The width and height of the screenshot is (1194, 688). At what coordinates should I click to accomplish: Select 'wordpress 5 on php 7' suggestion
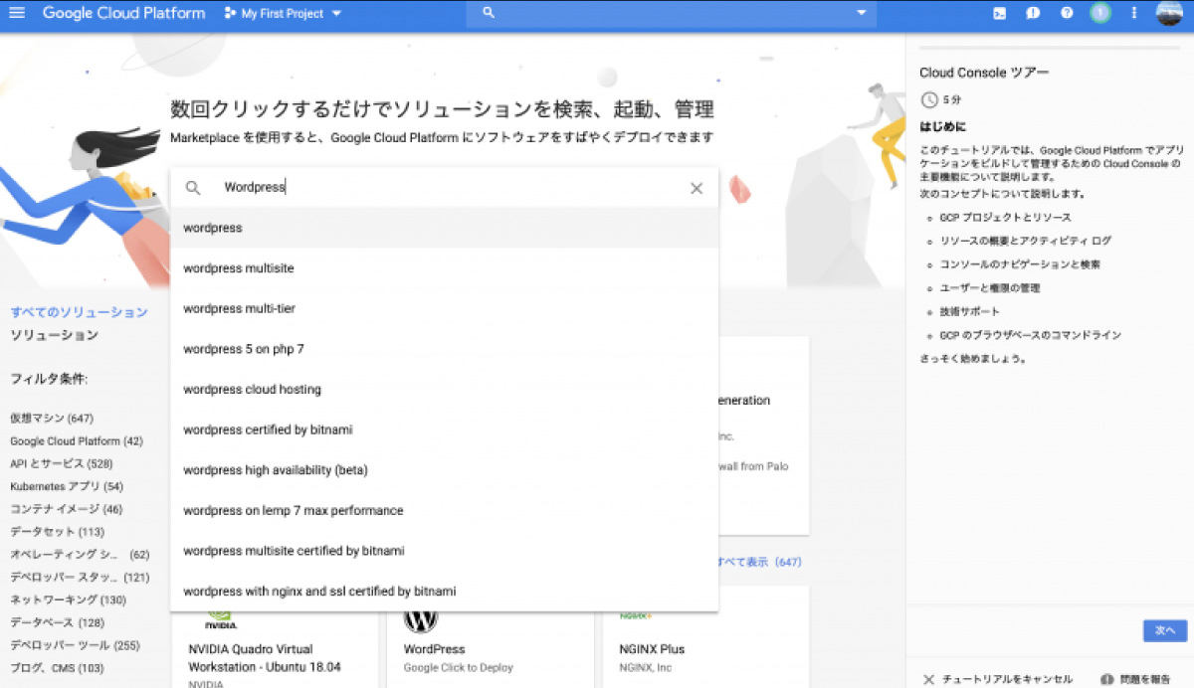point(445,349)
